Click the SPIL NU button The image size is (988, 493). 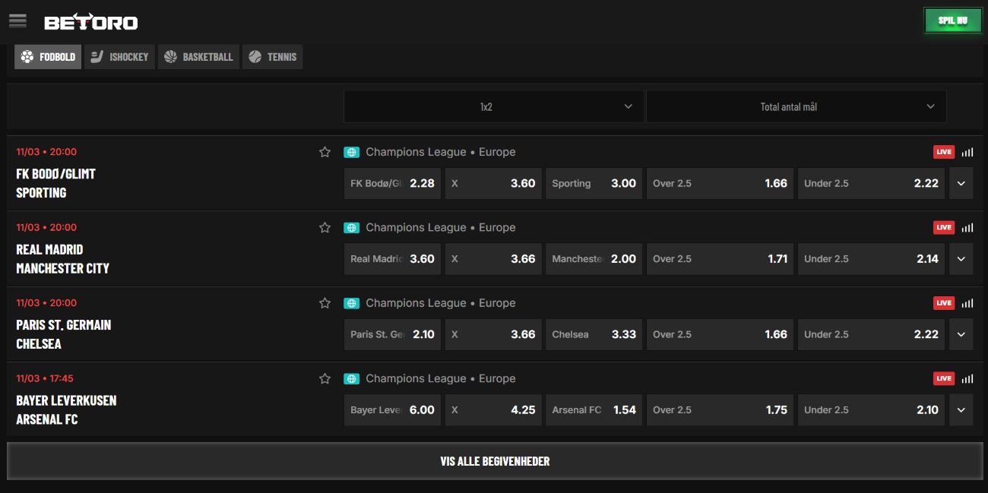pos(952,21)
